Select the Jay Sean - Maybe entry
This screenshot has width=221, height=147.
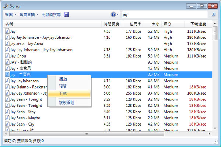[25, 118]
